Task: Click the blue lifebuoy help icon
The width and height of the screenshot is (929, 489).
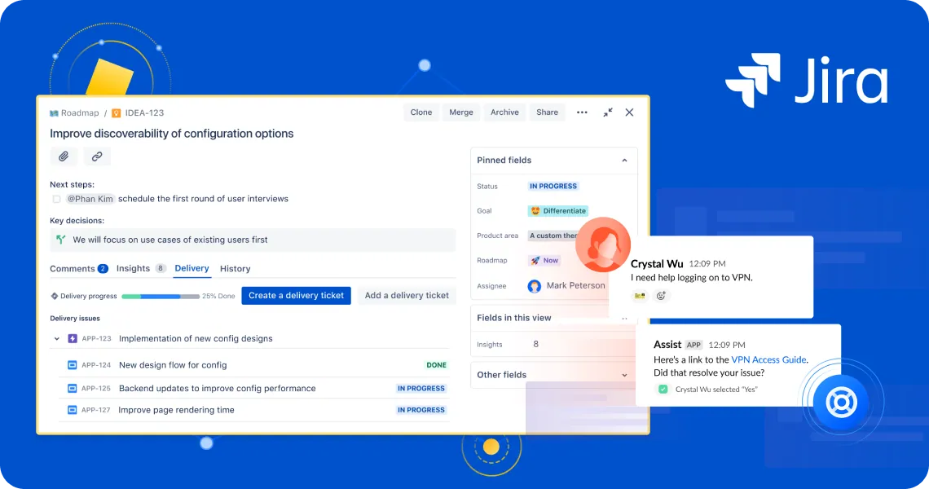Action: click(841, 403)
